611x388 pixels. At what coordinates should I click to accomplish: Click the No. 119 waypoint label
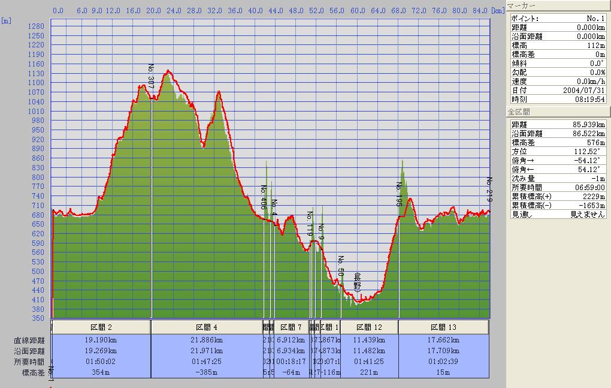[310, 223]
